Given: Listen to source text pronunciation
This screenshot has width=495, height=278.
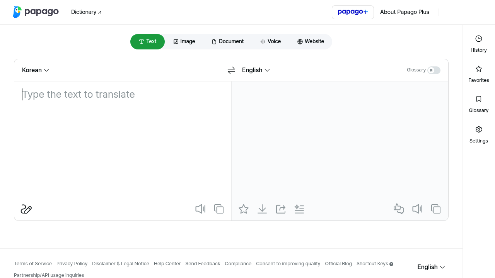Looking at the screenshot, I should point(200,209).
